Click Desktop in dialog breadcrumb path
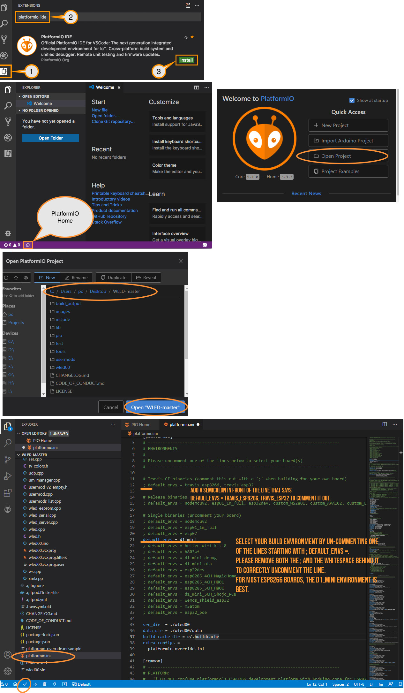The height and width of the screenshot is (693, 404). coord(98,291)
